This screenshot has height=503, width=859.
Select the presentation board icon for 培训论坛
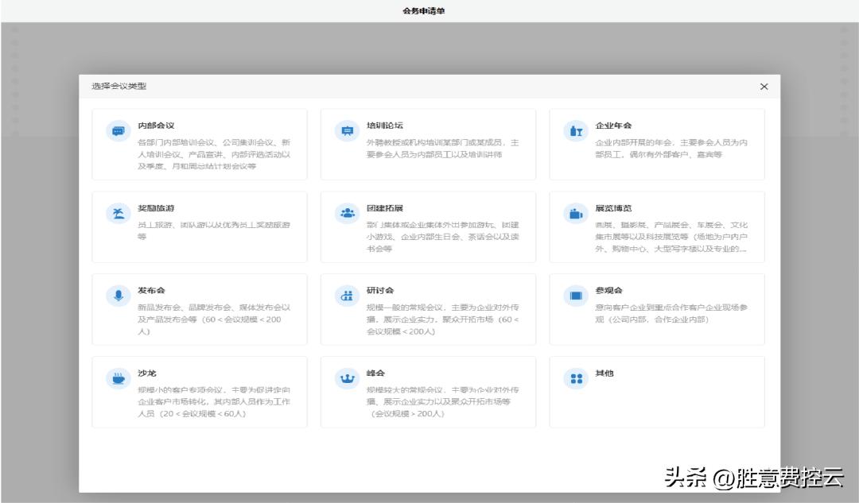(347, 130)
